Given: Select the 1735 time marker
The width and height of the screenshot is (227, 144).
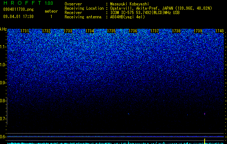Looking at the screenshot, I should tap(111, 31).
